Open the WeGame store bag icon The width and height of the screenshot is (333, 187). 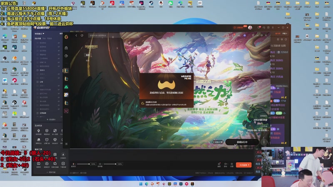coord(66,48)
